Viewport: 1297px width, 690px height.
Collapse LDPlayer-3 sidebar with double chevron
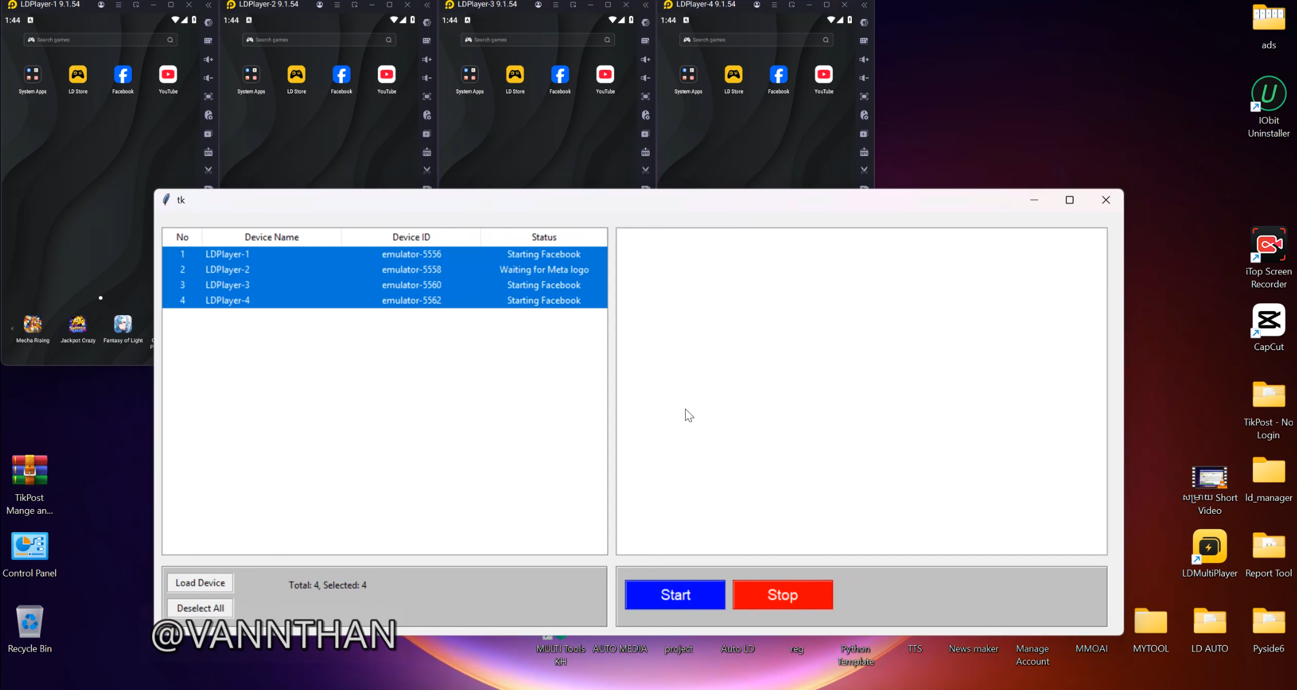coord(646,5)
